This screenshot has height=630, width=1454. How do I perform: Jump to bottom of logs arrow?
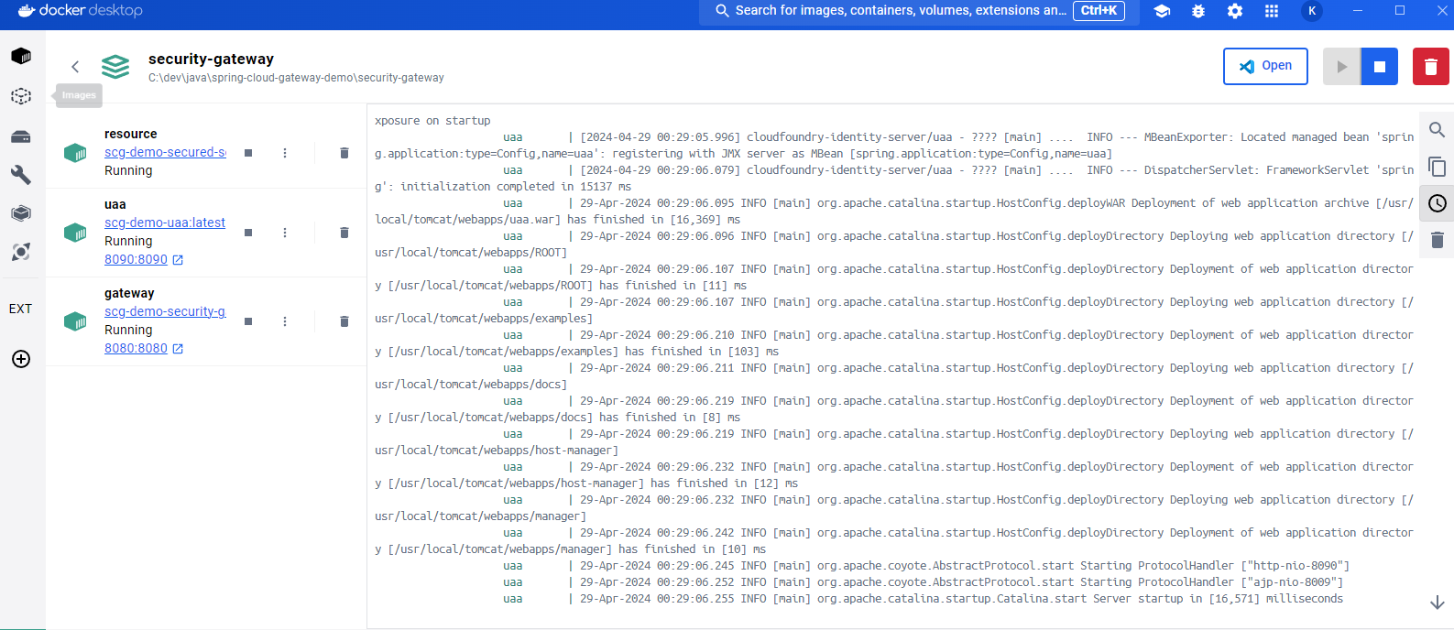(1437, 603)
